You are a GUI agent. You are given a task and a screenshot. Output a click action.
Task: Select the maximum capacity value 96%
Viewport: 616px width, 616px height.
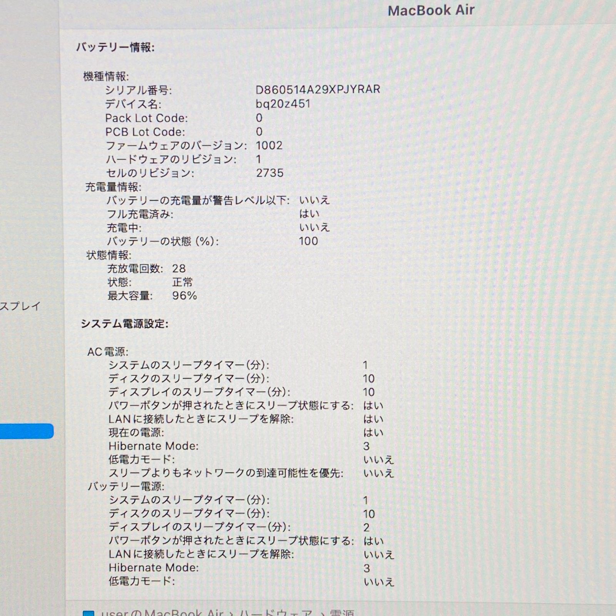pos(185,296)
